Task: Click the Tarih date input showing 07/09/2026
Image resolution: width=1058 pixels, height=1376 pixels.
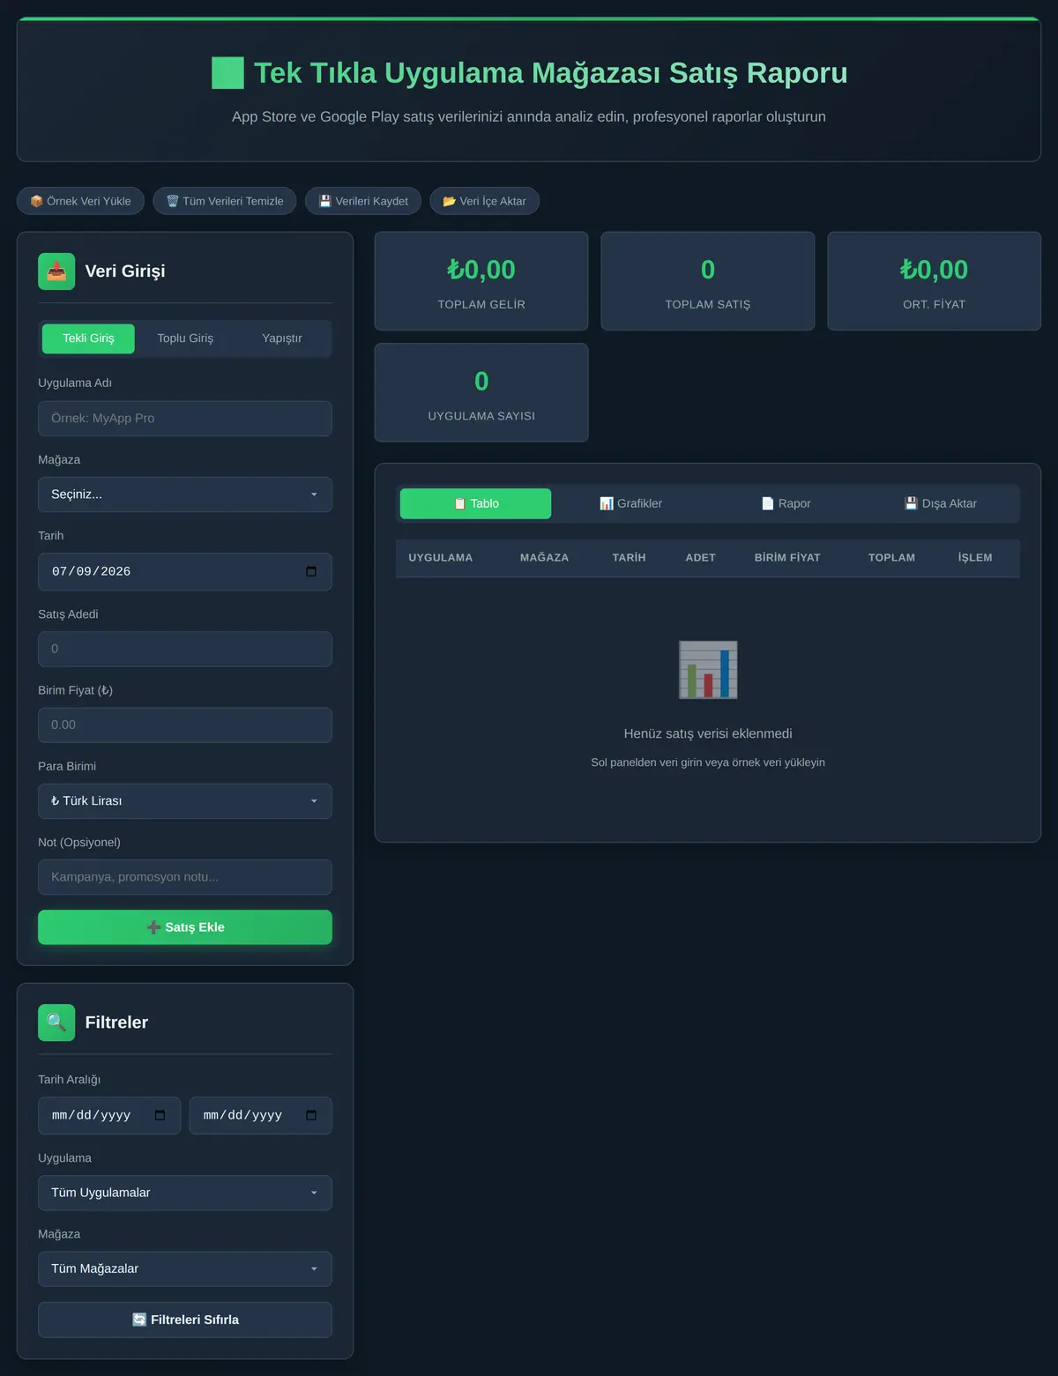Action: click(185, 571)
